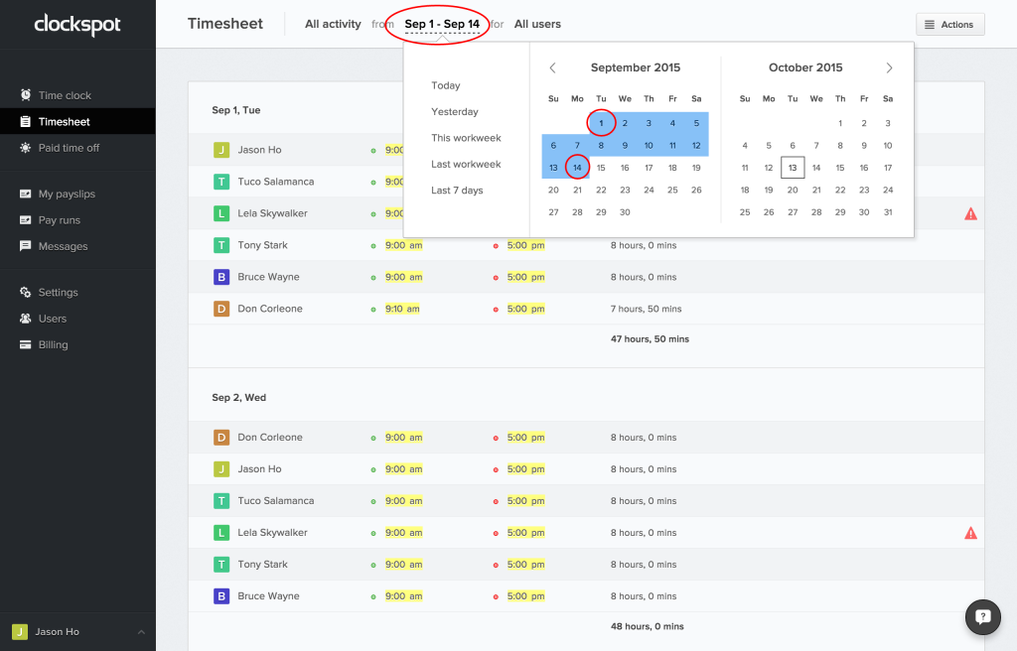The width and height of the screenshot is (1017, 651).
Task: Open the help question mark button
Action: [x=982, y=617]
